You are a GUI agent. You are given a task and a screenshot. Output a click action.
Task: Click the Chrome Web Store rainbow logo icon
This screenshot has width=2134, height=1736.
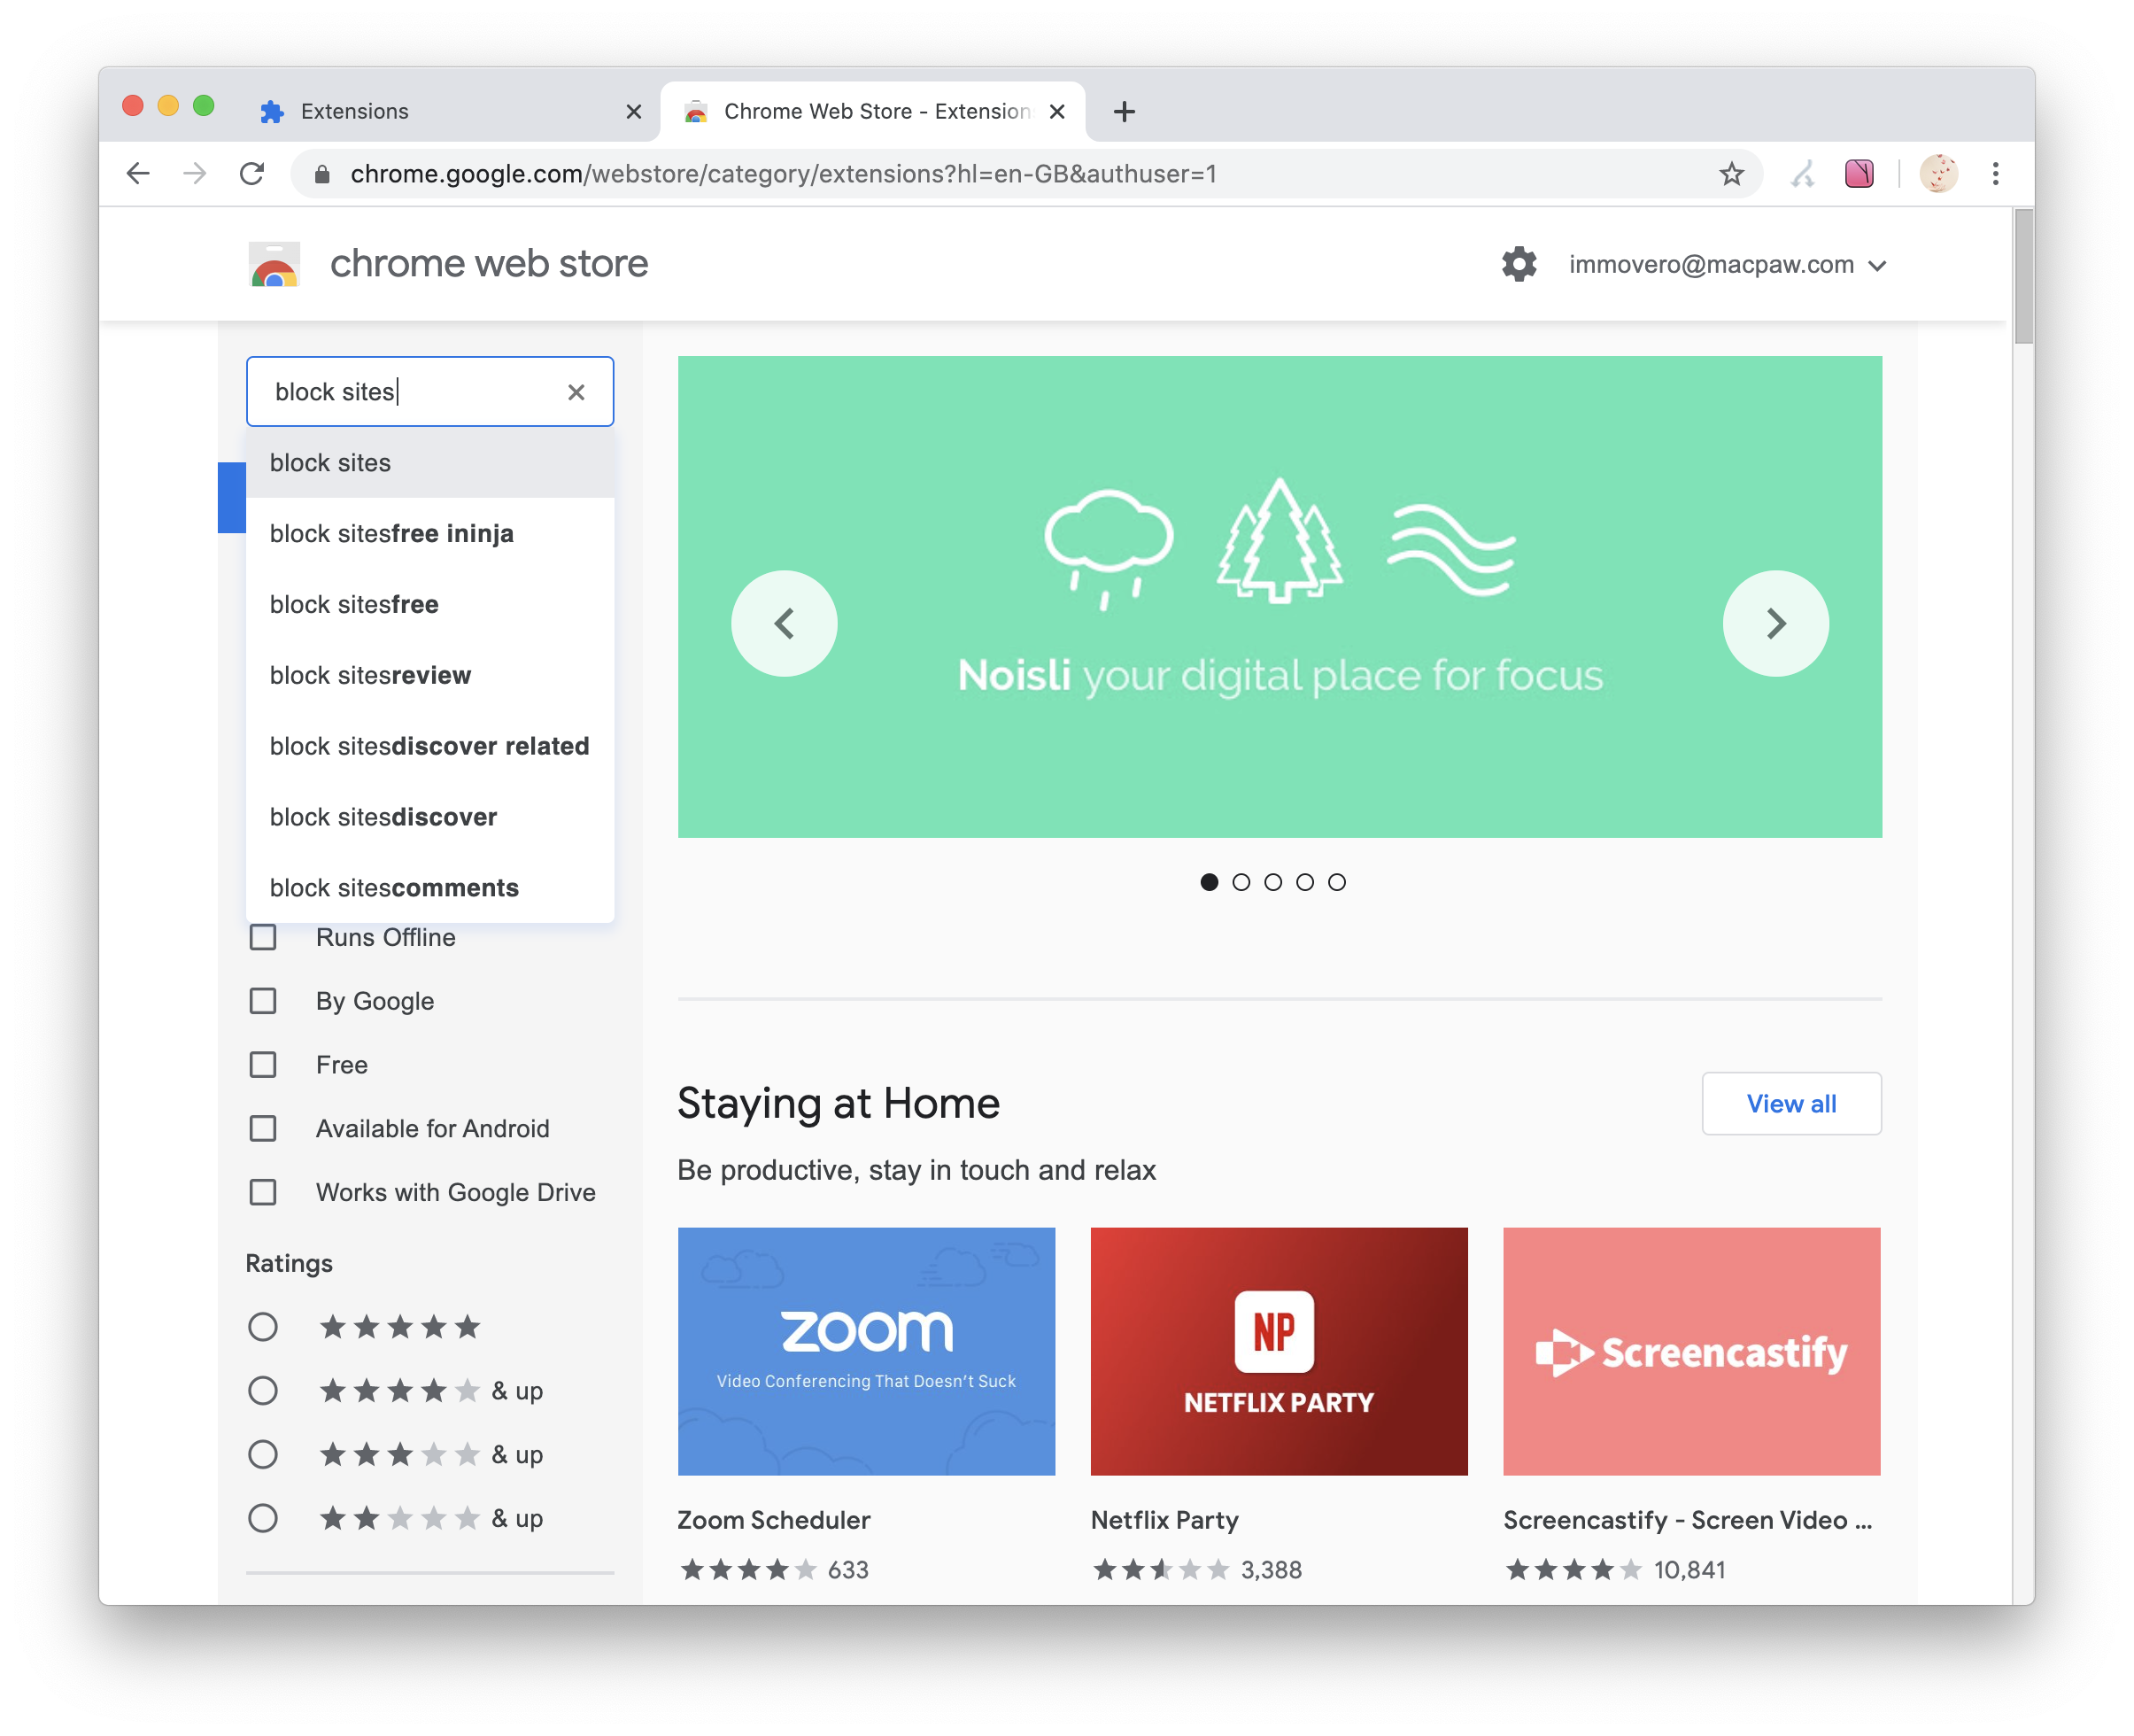click(274, 266)
